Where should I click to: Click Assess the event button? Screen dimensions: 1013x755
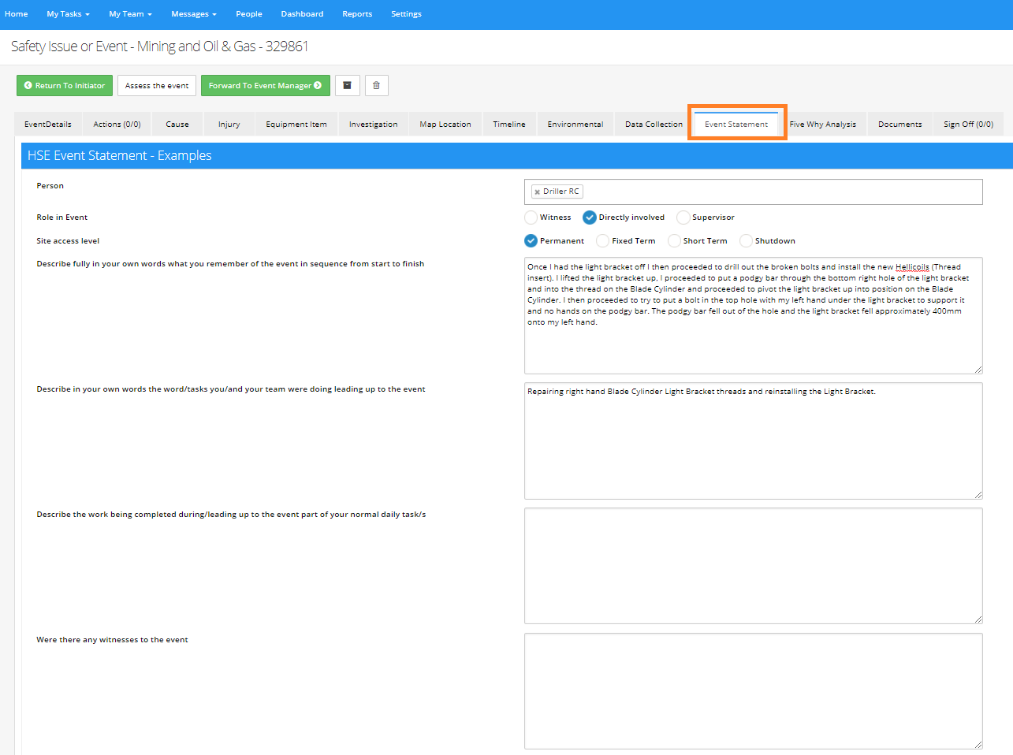[156, 85]
